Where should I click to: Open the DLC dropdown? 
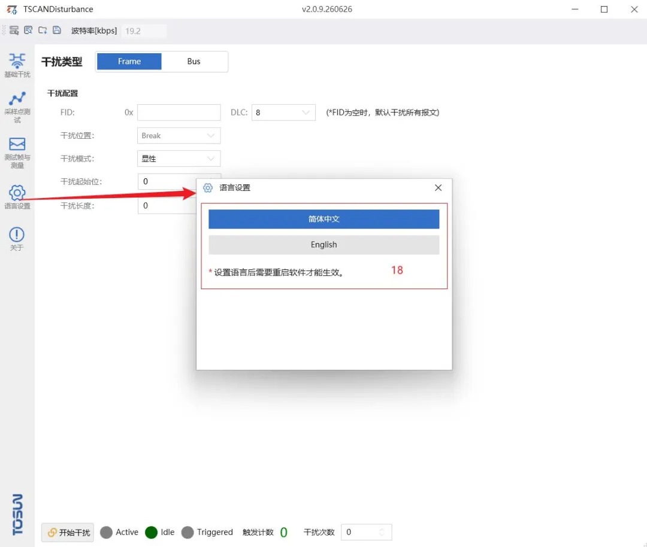coord(283,113)
